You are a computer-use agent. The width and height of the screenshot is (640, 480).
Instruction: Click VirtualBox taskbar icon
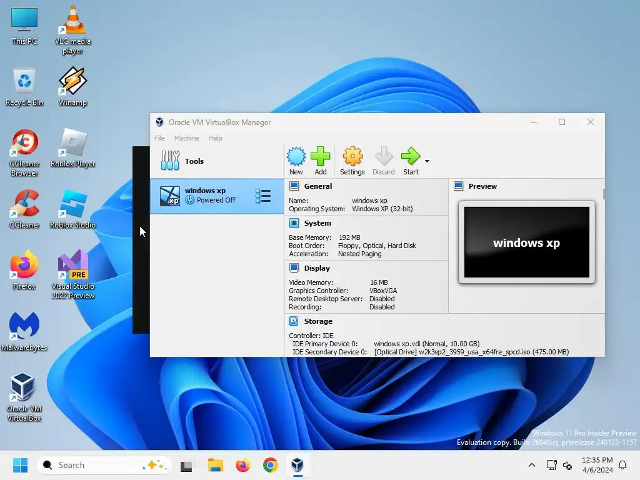point(297,465)
